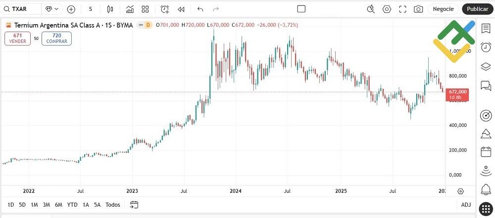Click the 200,000 price axis label

pos(457,150)
